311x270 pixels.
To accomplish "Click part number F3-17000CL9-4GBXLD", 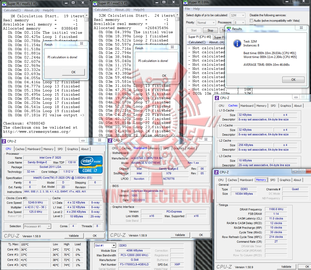I will click(134, 265).
